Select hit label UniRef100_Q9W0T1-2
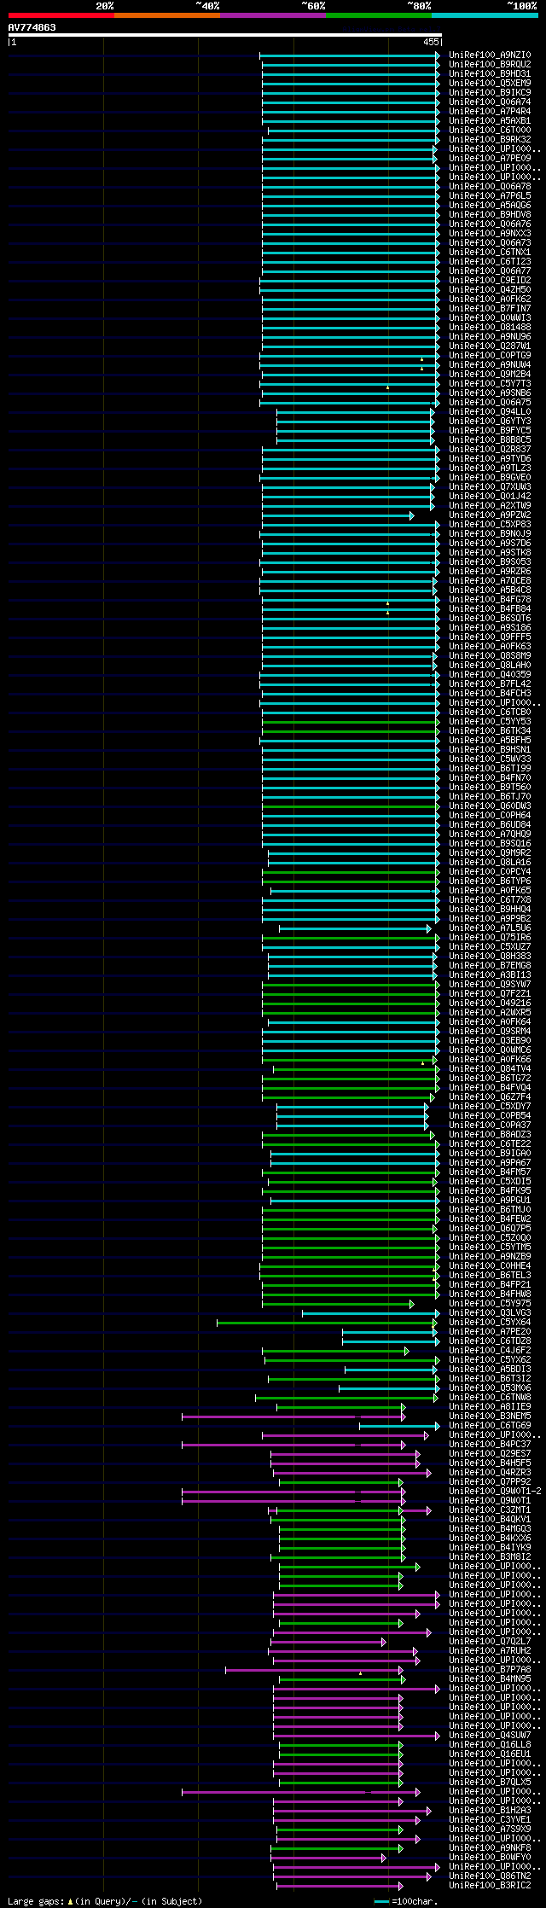The width and height of the screenshot is (546, 1908). (x=495, y=1492)
